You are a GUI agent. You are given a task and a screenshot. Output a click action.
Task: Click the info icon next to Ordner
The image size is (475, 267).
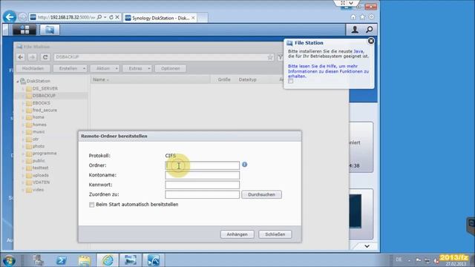coord(244,165)
